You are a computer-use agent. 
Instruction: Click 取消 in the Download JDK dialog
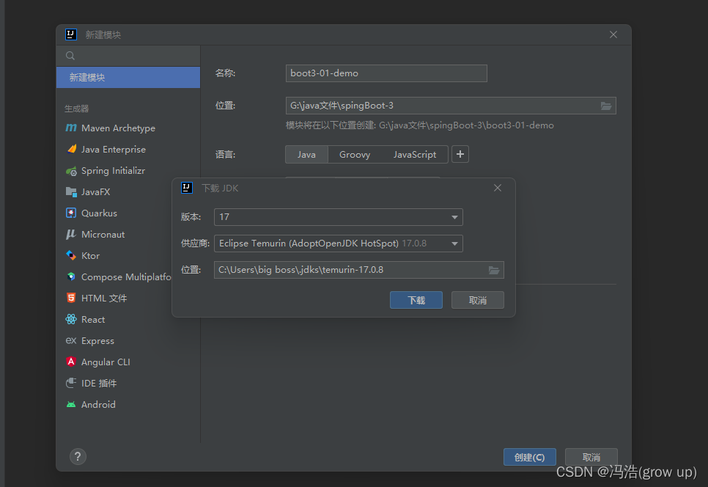coord(478,300)
